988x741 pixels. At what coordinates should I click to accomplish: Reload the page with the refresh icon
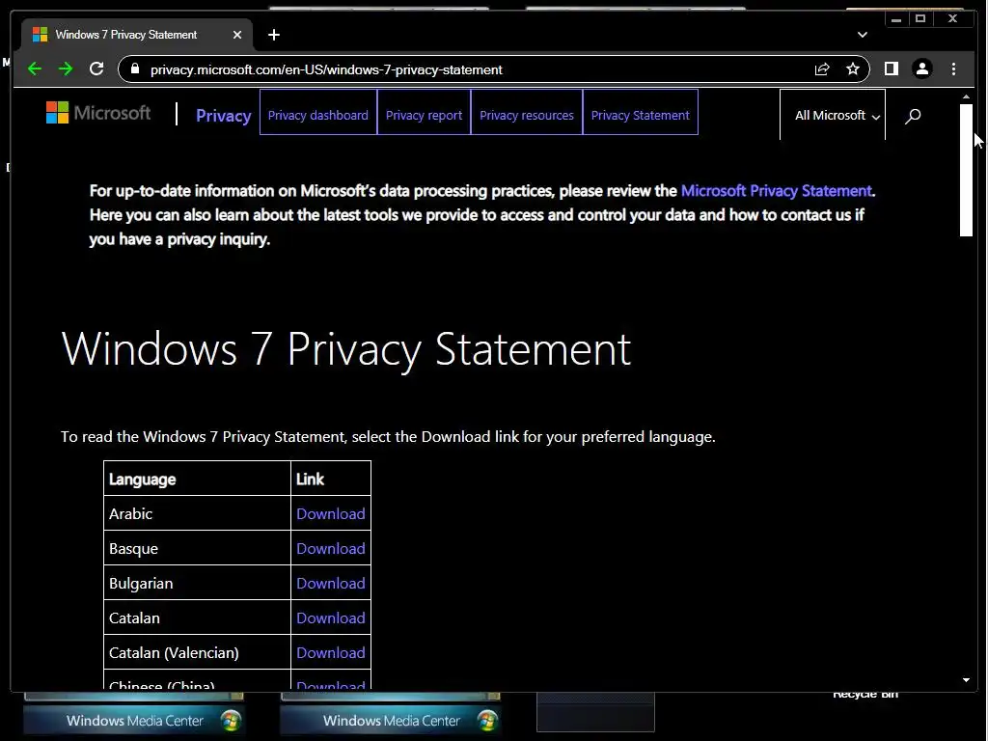click(96, 69)
